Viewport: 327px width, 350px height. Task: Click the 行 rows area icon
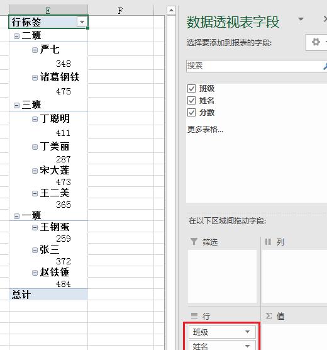click(x=194, y=315)
